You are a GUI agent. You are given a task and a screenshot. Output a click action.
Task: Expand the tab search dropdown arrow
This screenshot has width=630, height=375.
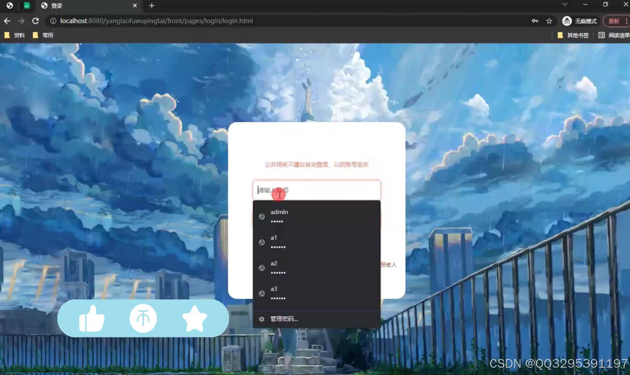565,4
